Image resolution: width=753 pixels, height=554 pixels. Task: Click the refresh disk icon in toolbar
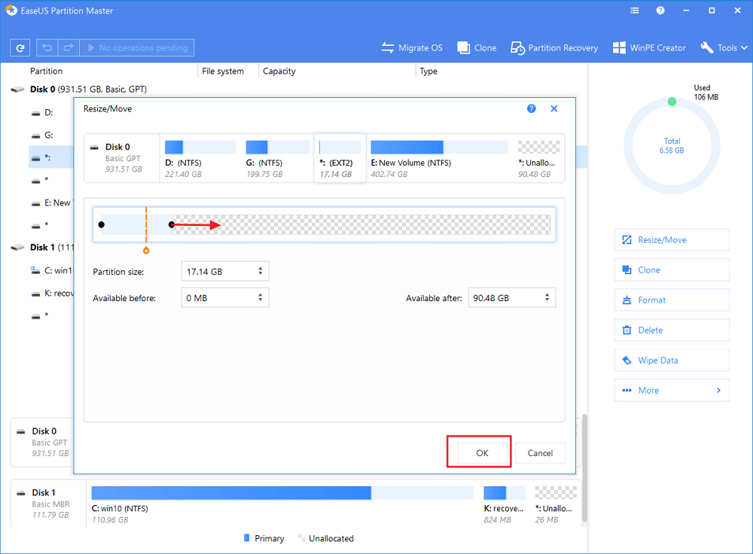click(20, 48)
